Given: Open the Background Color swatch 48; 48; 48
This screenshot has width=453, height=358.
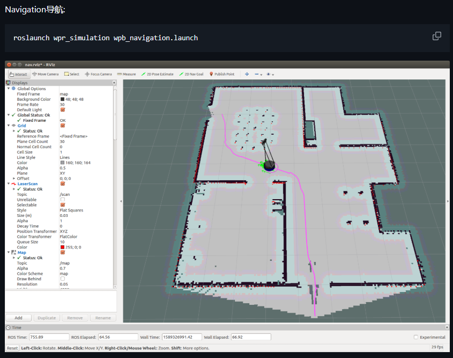Looking at the screenshot, I should tap(62, 99).
